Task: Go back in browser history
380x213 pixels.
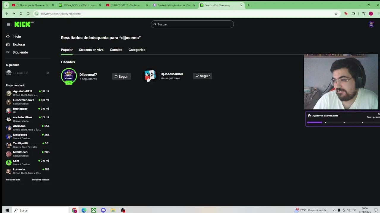Action: [7, 14]
